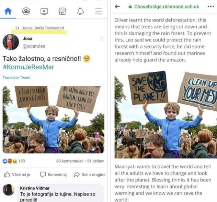Click the Komentiraj comment button
The image size is (217, 202).
pos(53,175)
